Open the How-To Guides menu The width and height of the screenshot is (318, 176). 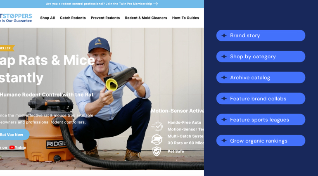point(185,18)
